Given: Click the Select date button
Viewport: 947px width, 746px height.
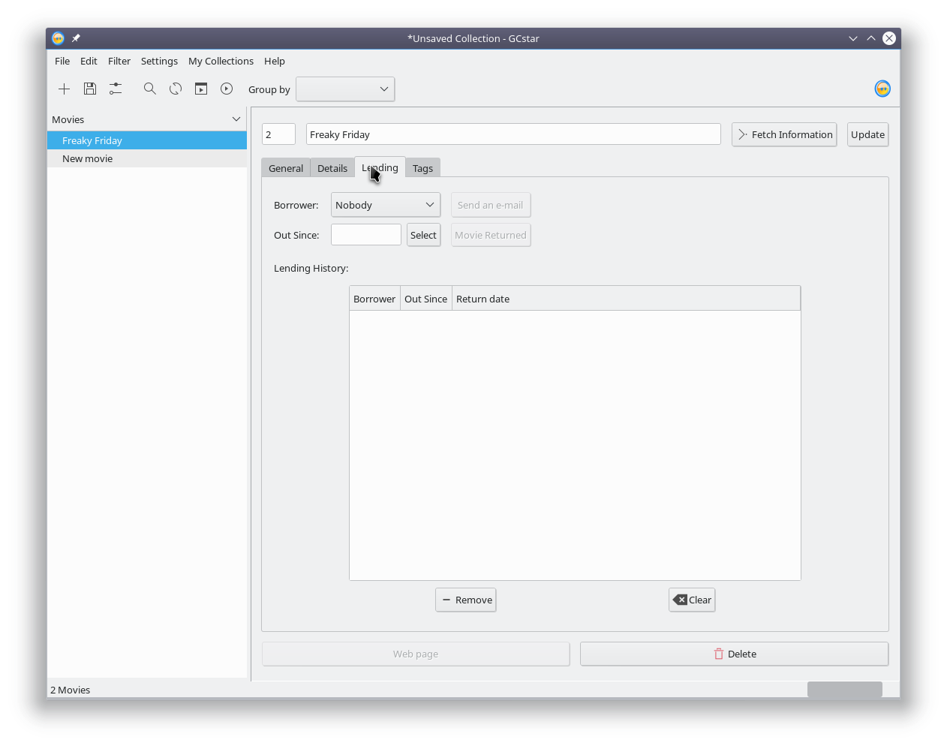Looking at the screenshot, I should pos(423,235).
